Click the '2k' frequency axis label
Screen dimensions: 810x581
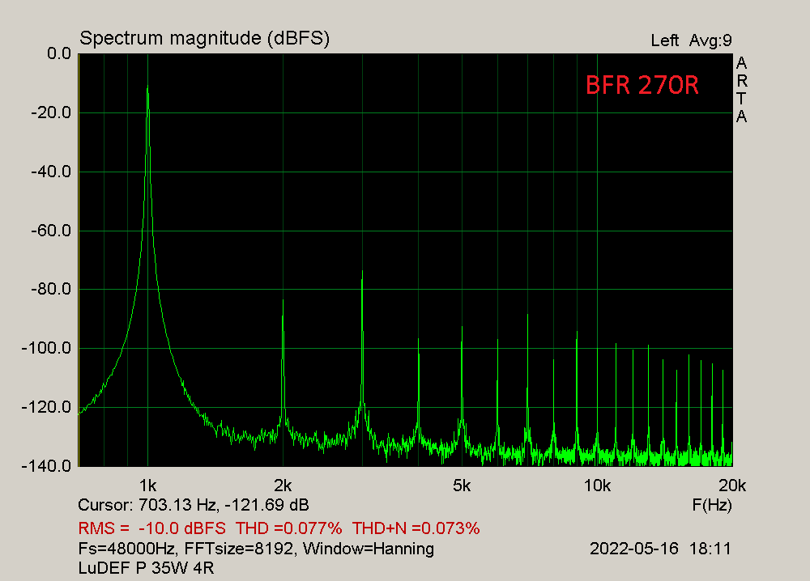pyautogui.click(x=283, y=486)
